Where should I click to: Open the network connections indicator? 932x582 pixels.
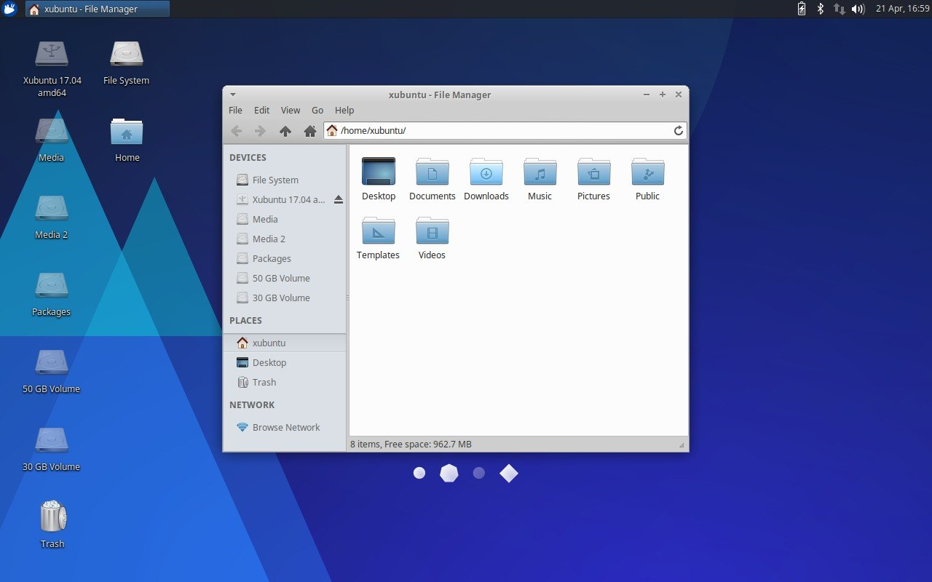pyautogui.click(x=839, y=9)
